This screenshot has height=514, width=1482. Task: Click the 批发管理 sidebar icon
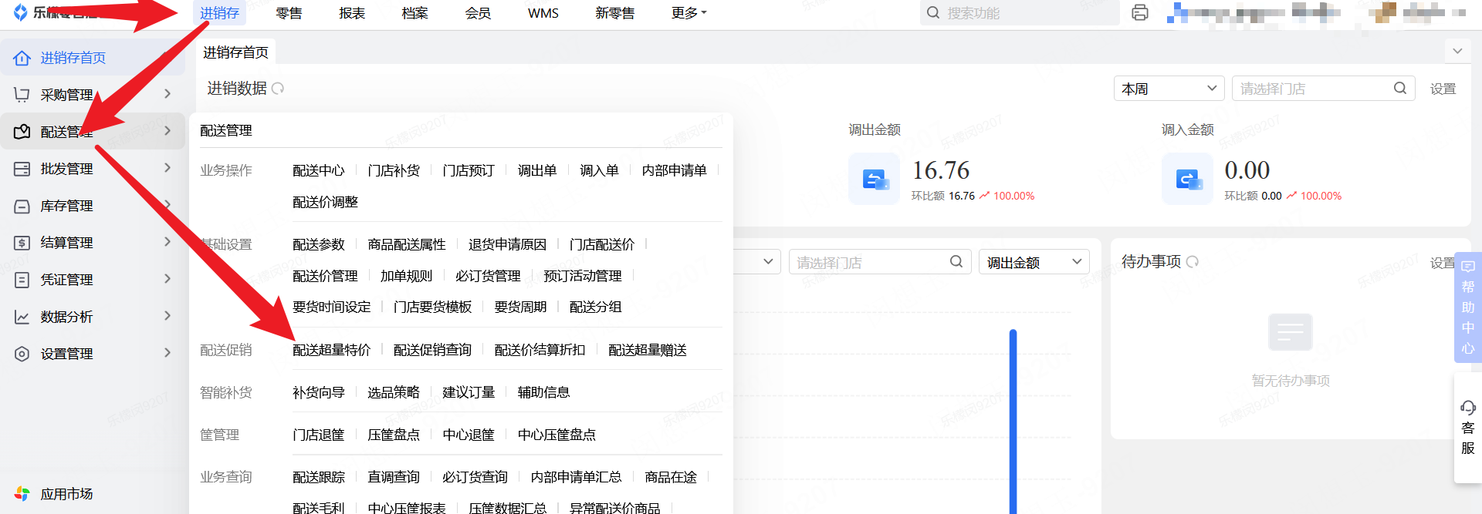pos(22,169)
